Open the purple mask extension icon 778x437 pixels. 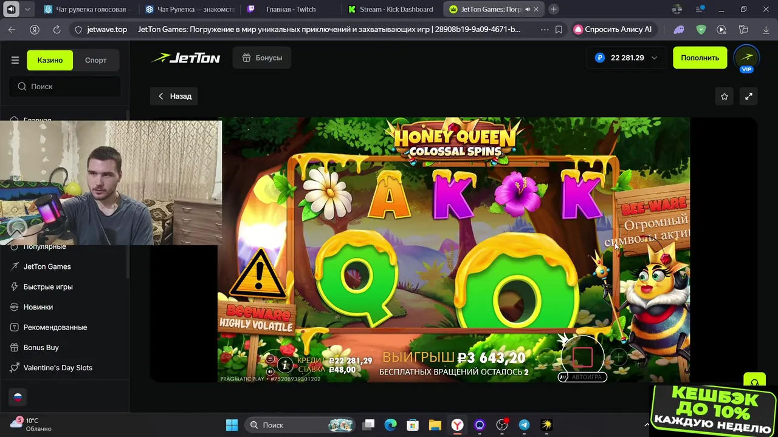(680, 29)
